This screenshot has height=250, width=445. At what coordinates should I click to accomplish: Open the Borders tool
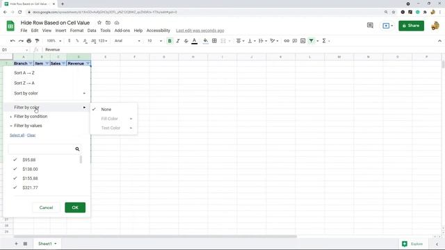pyautogui.click(x=214, y=41)
